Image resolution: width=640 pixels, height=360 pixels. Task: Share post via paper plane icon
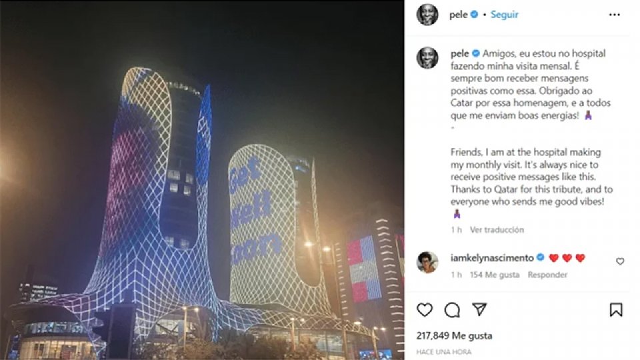point(479,309)
